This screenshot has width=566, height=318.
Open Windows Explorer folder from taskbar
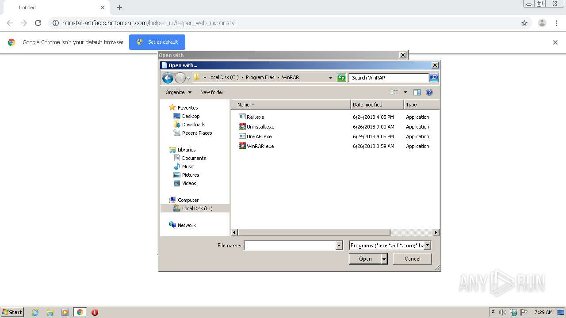tap(50, 312)
